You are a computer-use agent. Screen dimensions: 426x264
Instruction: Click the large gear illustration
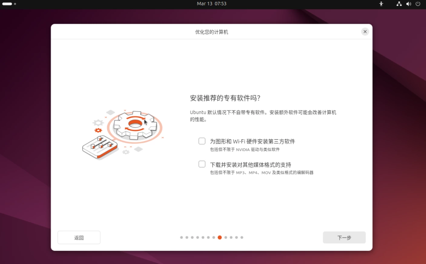135,125
